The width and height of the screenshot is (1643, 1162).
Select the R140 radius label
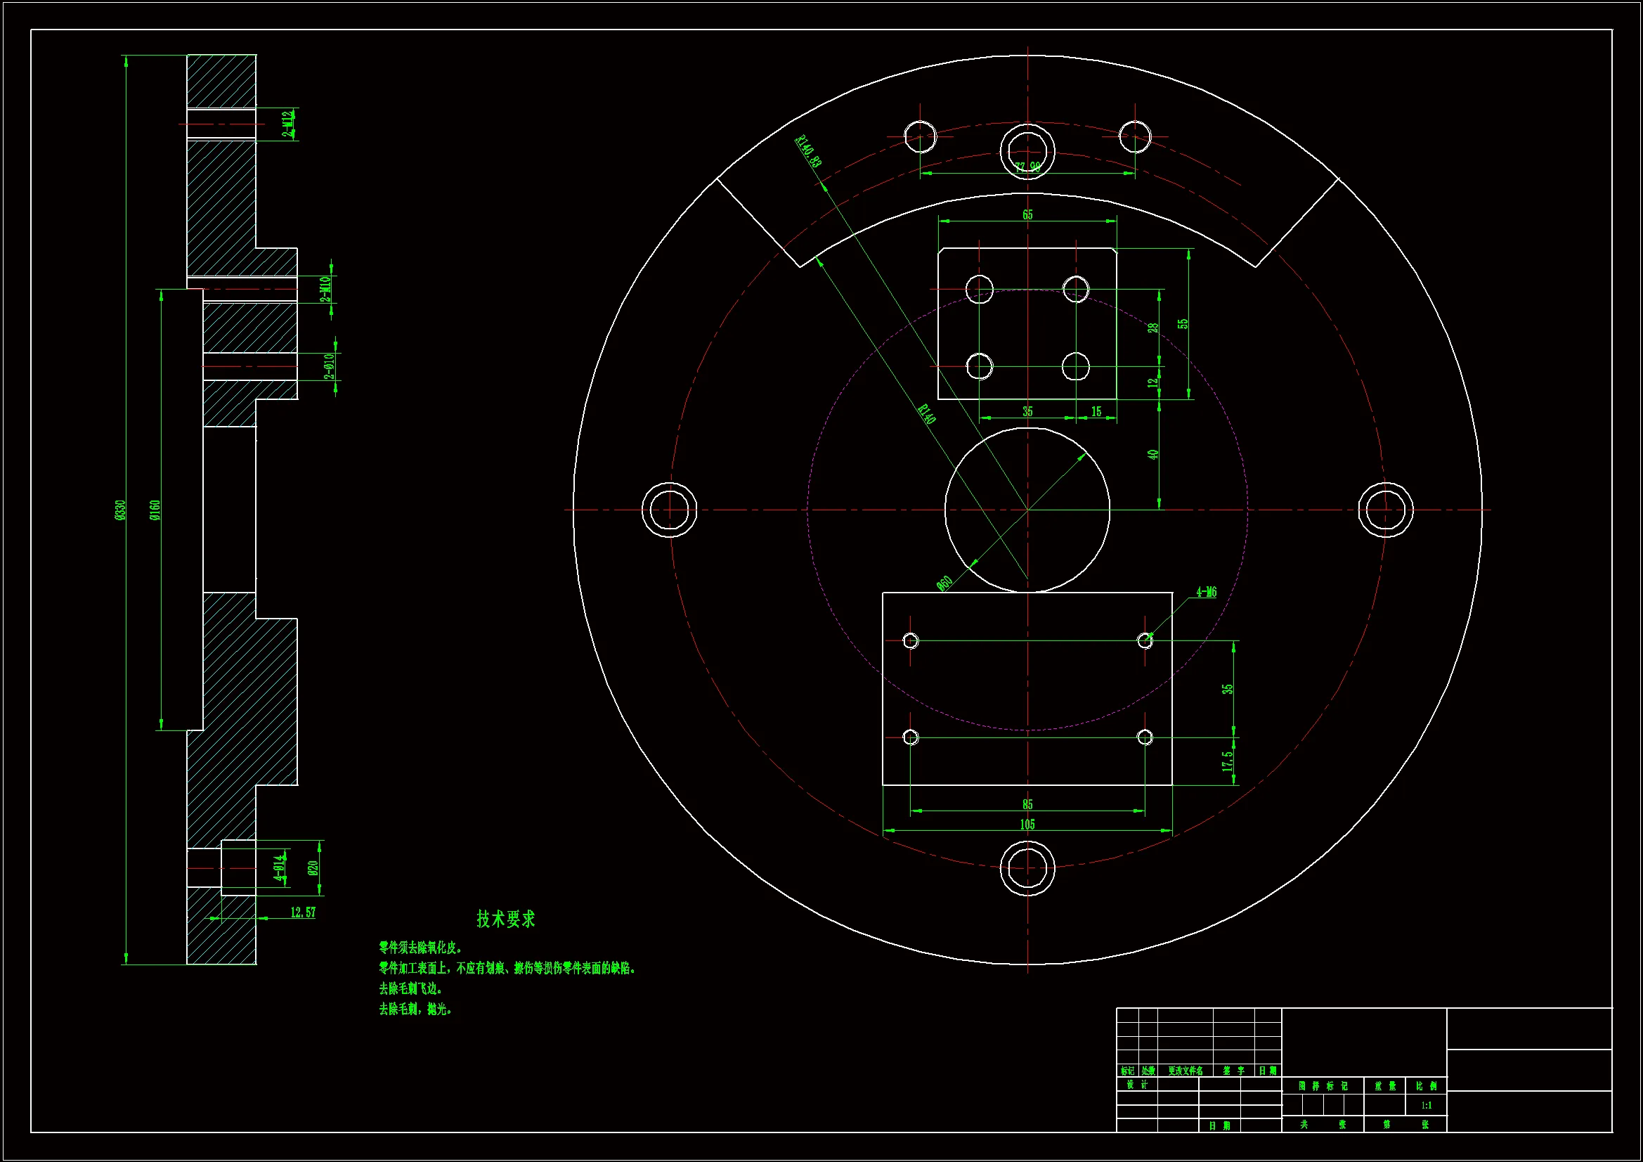[x=927, y=414]
